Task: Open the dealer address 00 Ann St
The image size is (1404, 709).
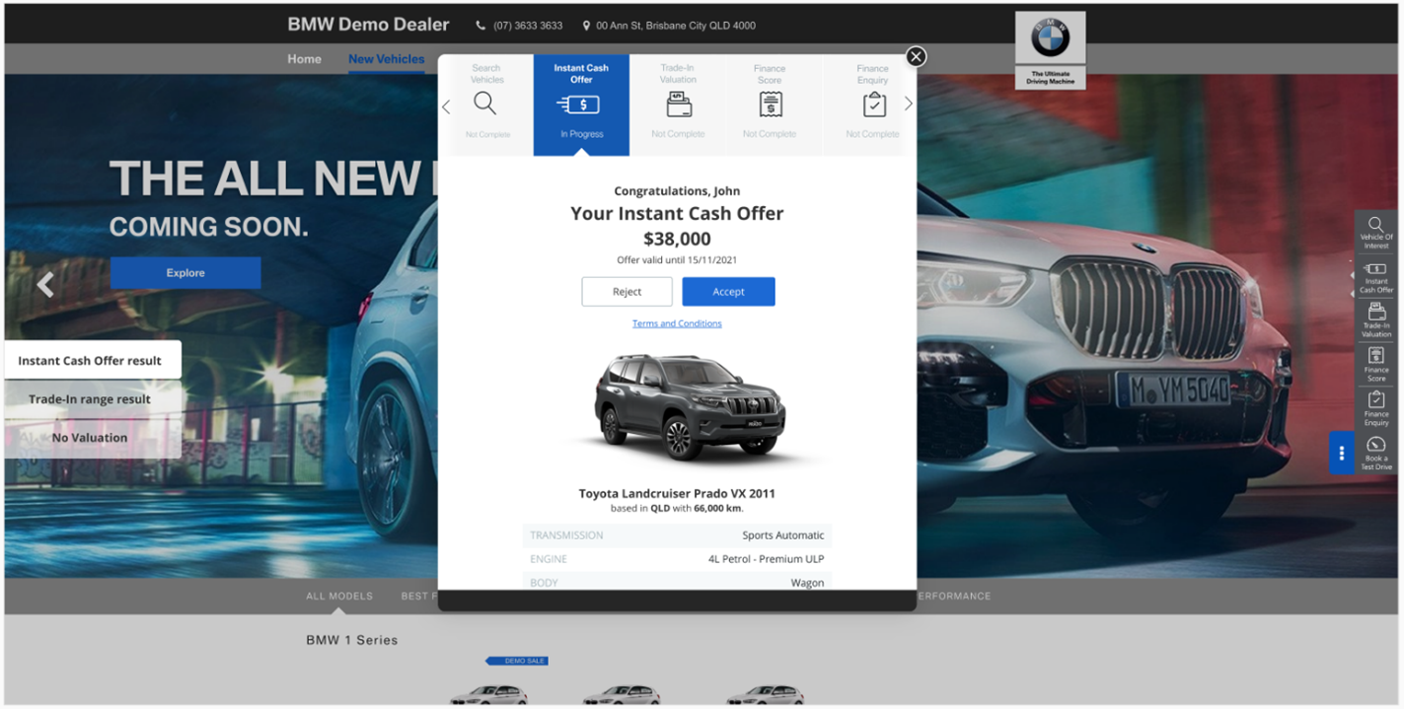Action: coord(676,26)
